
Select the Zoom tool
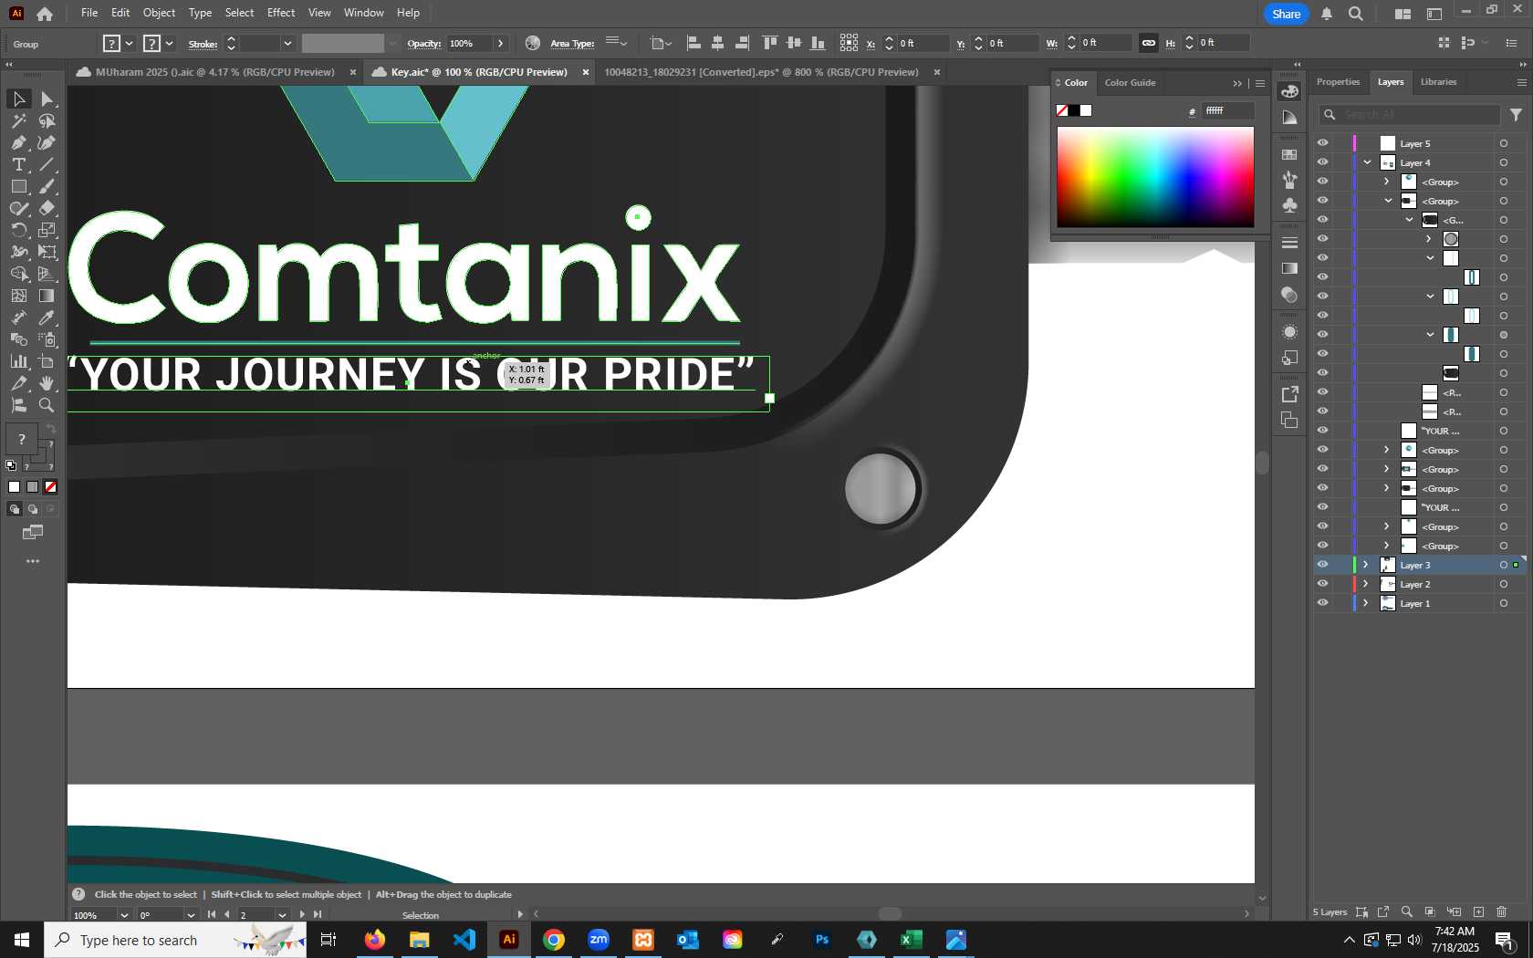[47, 405]
